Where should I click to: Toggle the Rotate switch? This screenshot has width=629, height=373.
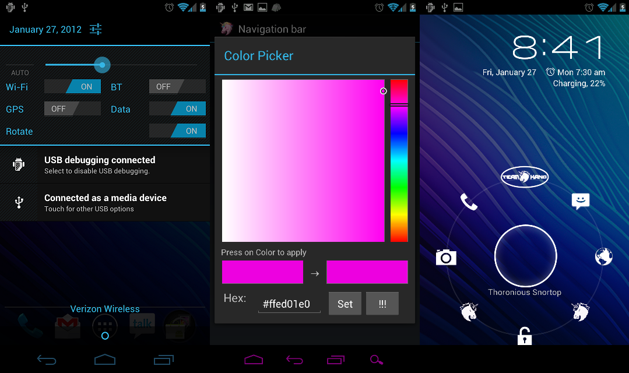coord(177,131)
